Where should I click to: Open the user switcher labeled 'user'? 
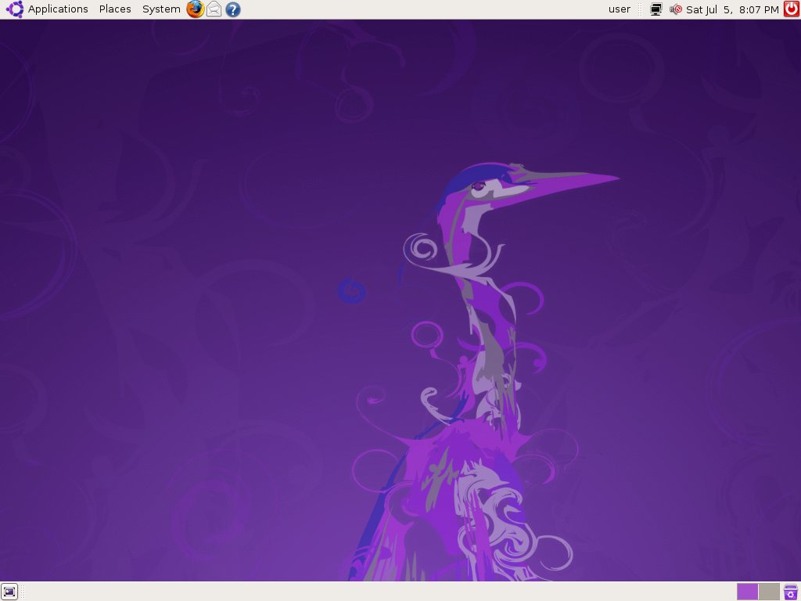click(x=620, y=9)
